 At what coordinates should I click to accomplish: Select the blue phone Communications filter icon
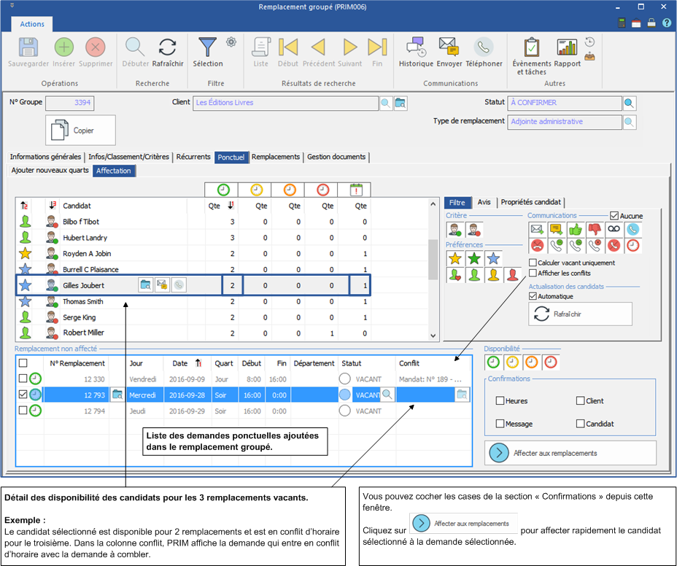[633, 229]
